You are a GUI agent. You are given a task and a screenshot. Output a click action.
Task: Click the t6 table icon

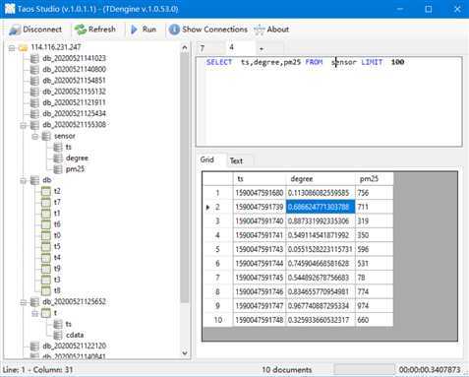point(46,224)
